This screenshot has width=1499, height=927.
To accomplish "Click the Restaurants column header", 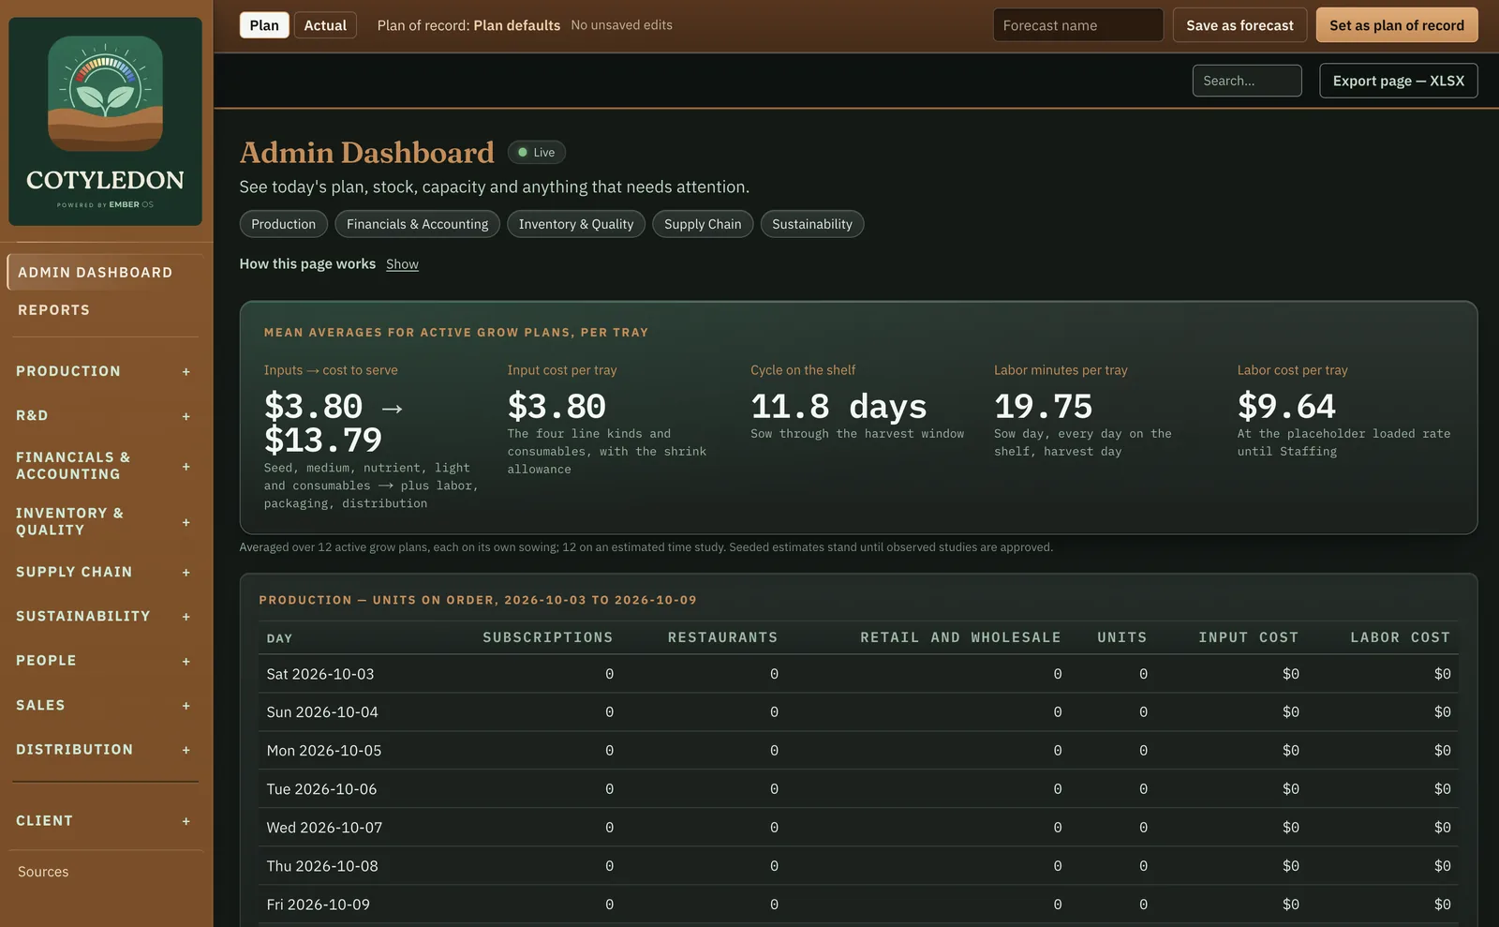I will pyautogui.click(x=722, y=637).
